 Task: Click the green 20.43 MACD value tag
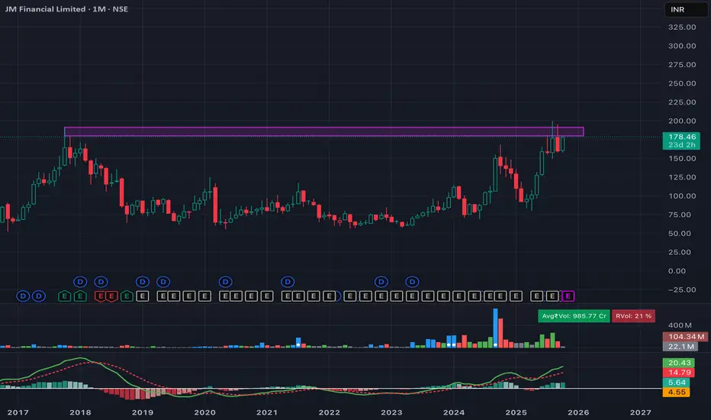coord(679,363)
